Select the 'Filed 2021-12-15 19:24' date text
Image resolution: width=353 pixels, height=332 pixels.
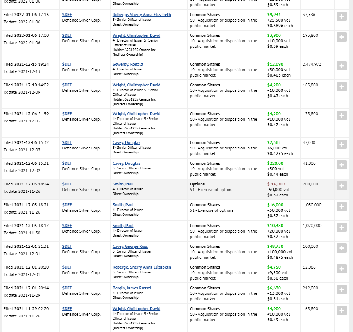coord(26,64)
